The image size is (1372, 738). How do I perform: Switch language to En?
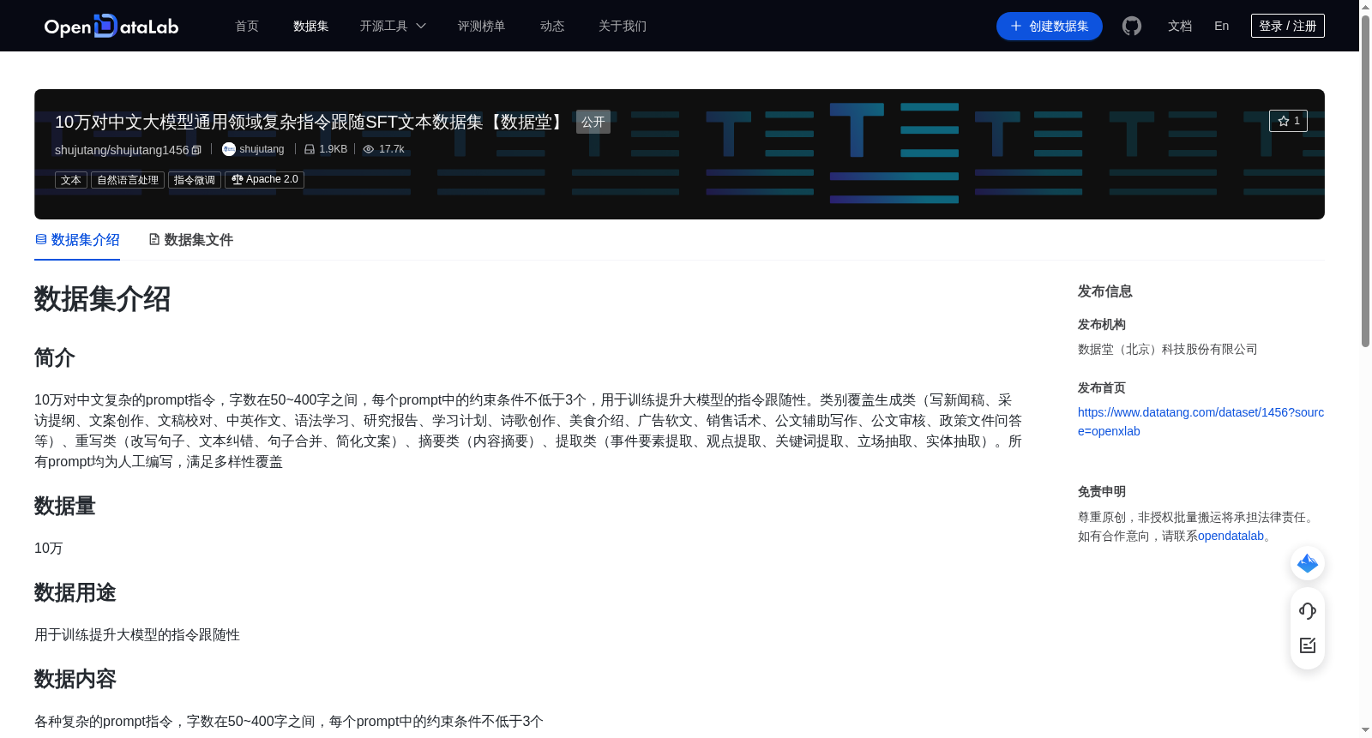[1222, 26]
